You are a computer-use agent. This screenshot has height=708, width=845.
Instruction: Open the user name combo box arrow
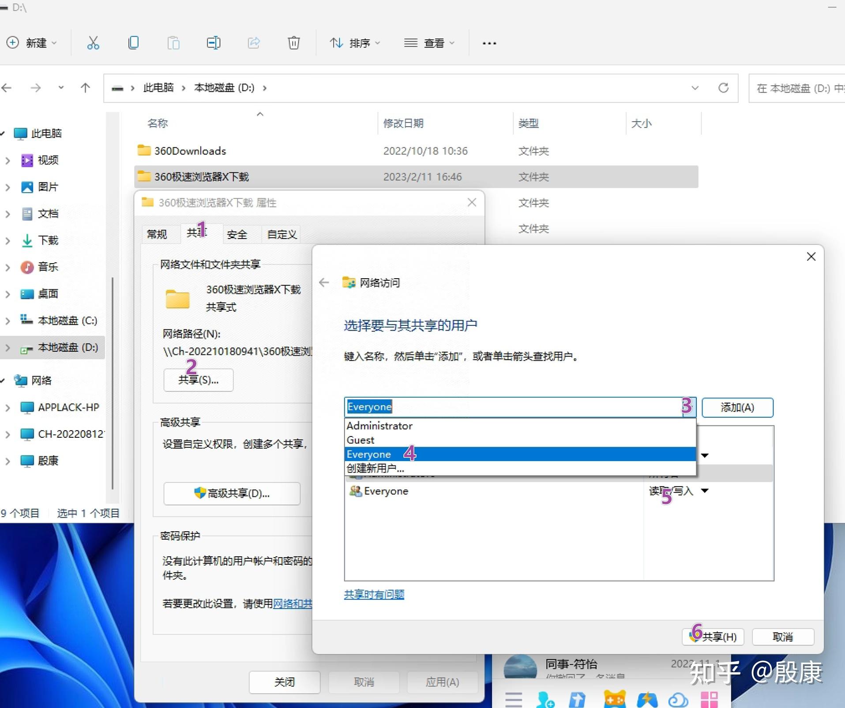click(690, 407)
